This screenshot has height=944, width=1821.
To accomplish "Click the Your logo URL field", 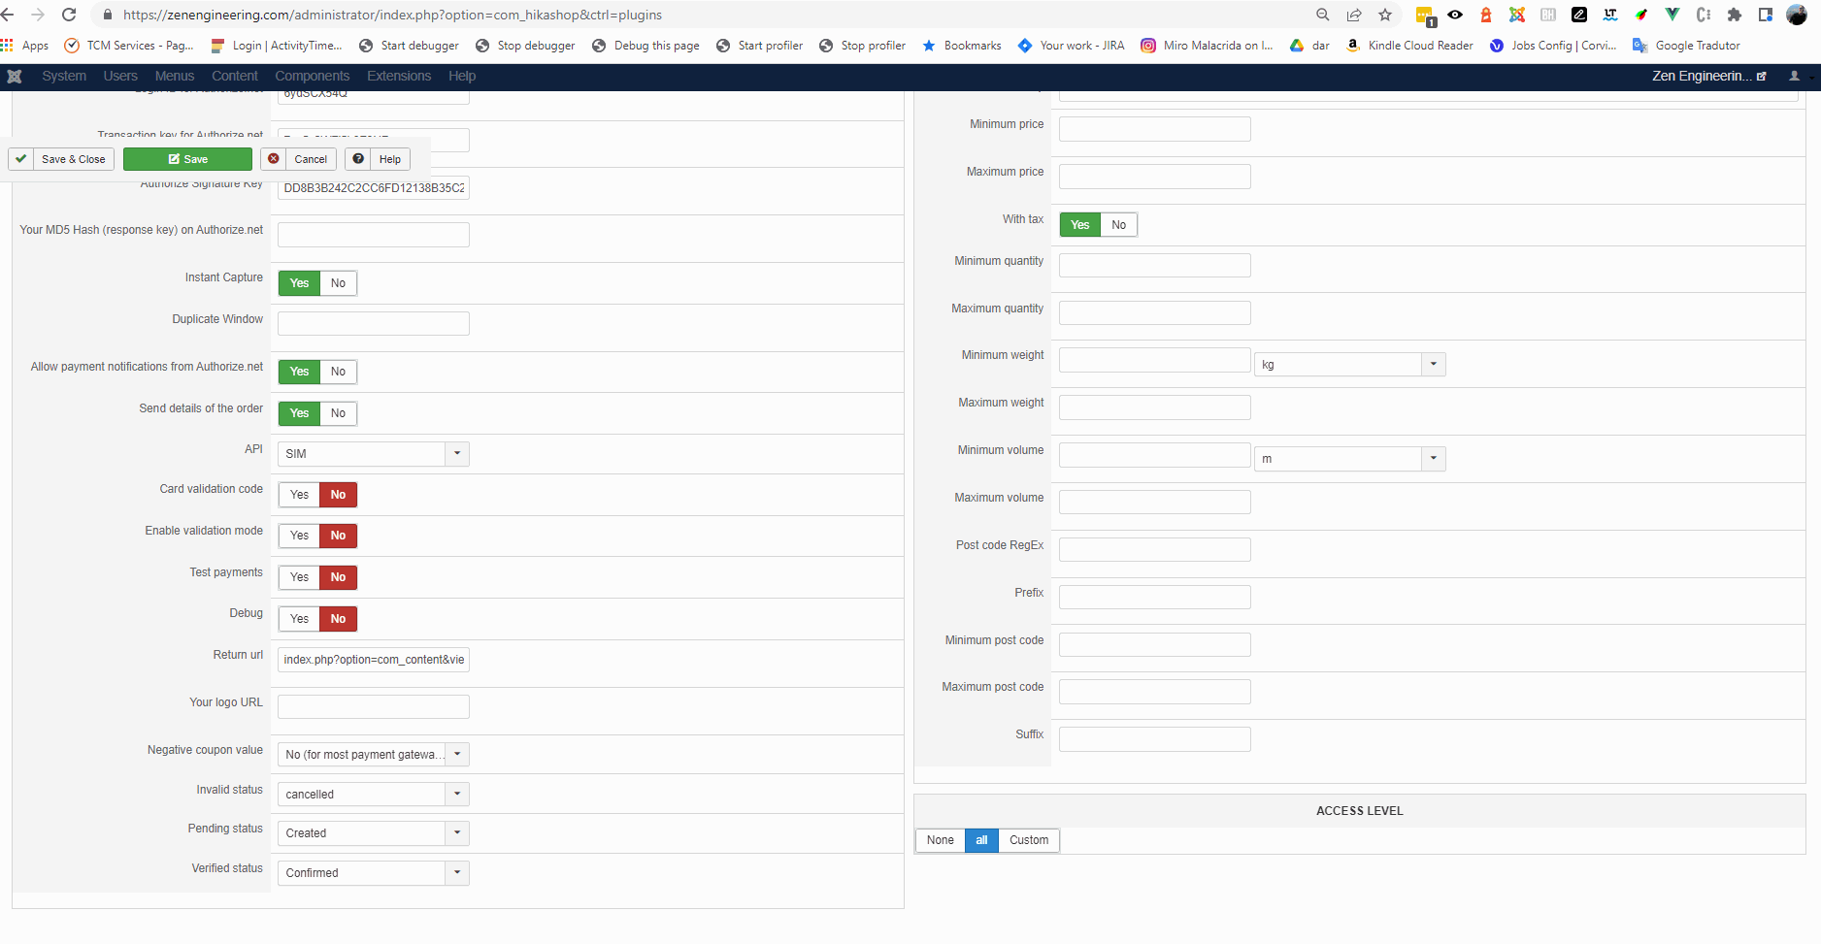I will (x=374, y=707).
